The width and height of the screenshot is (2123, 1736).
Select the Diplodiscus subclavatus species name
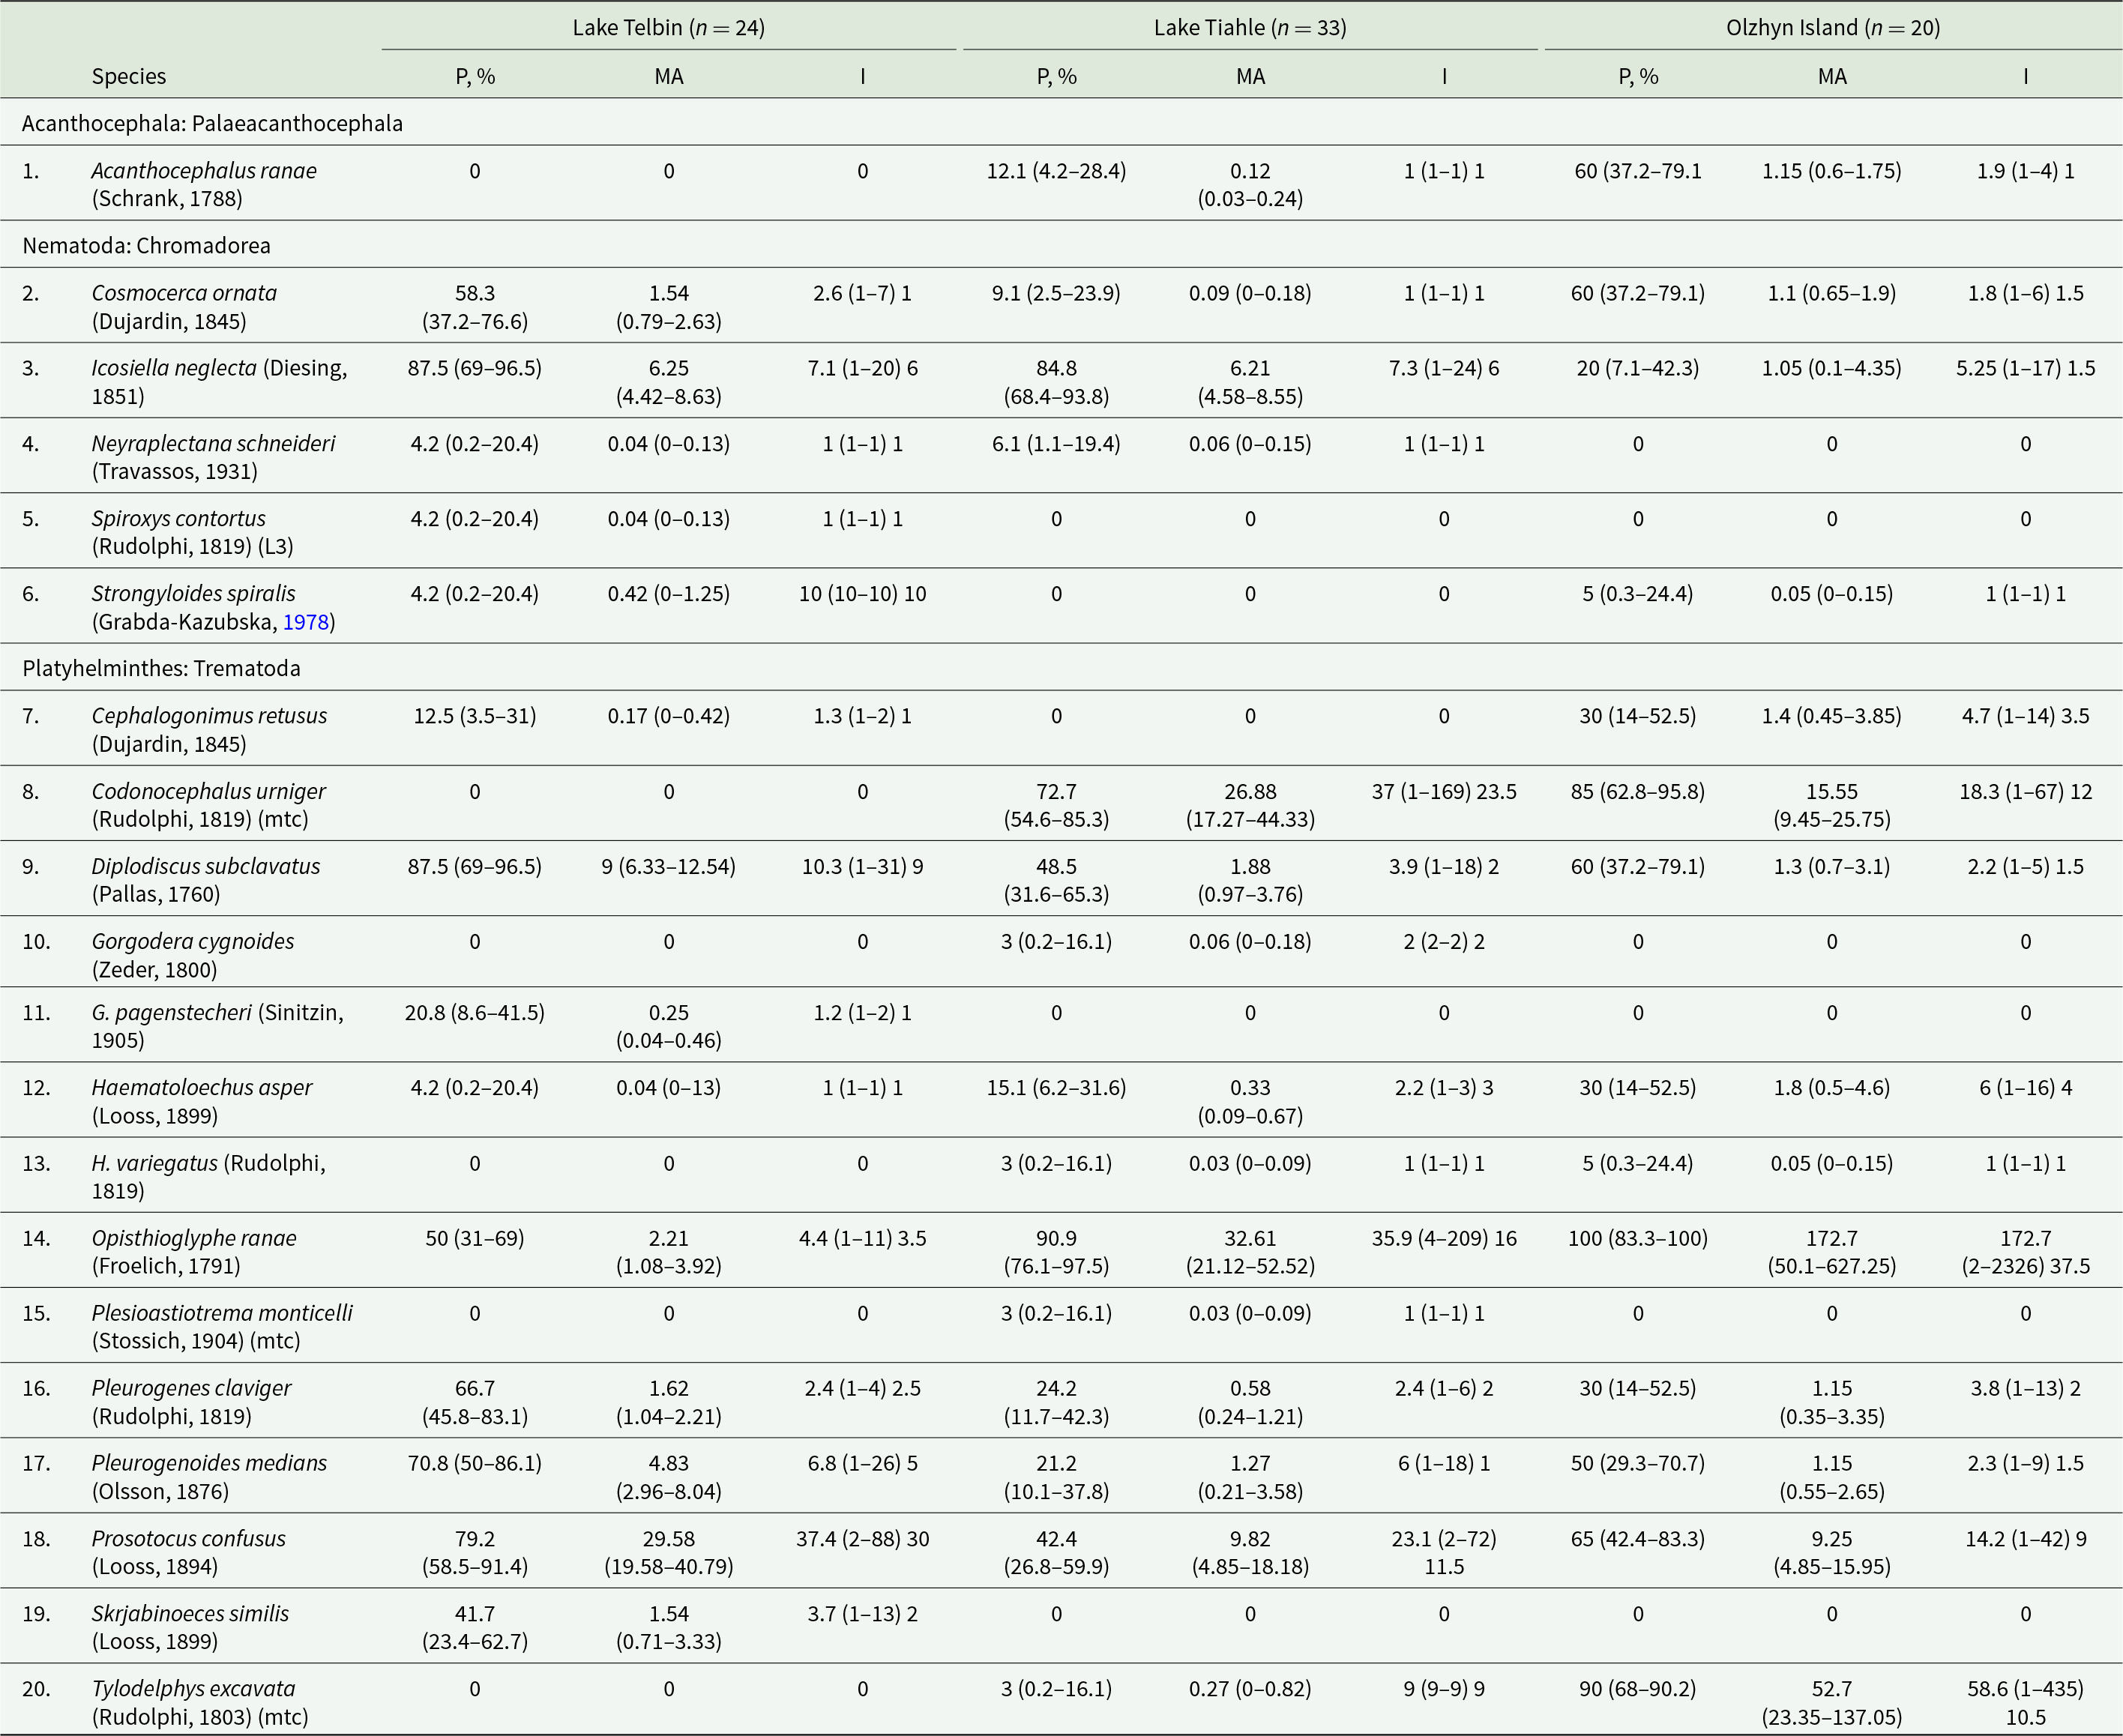[x=206, y=866]
